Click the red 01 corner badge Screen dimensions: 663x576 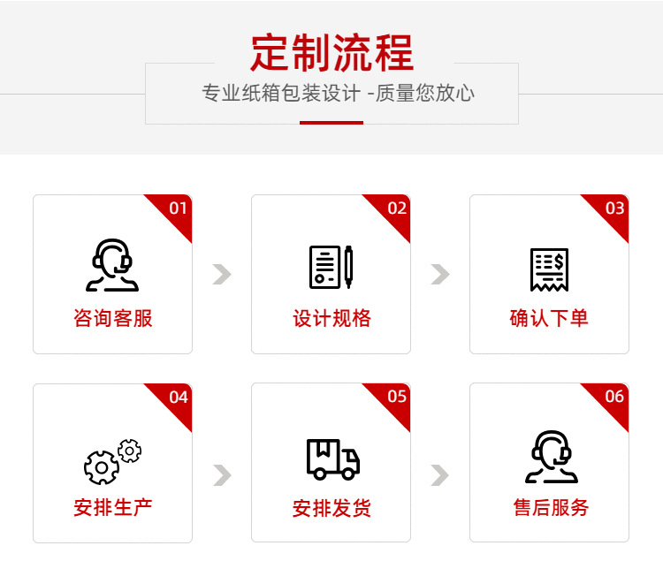pos(175,212)
